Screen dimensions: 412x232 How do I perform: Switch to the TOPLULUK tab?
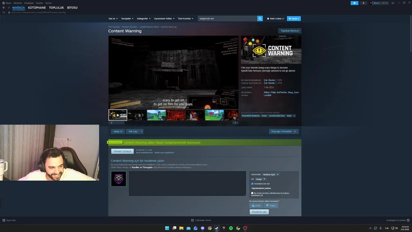pyautogui.click(x=56, y=8)
